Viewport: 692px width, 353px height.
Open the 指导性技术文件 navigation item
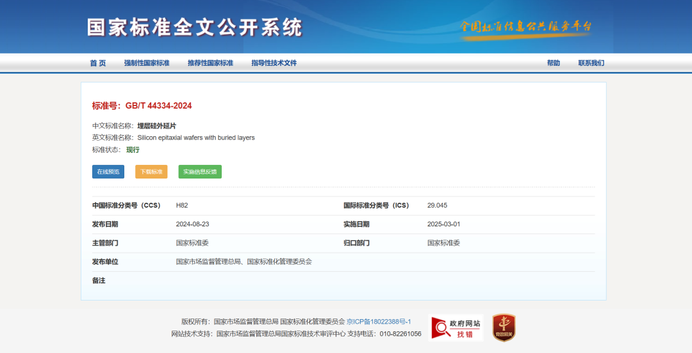click(x=274, y=63)
